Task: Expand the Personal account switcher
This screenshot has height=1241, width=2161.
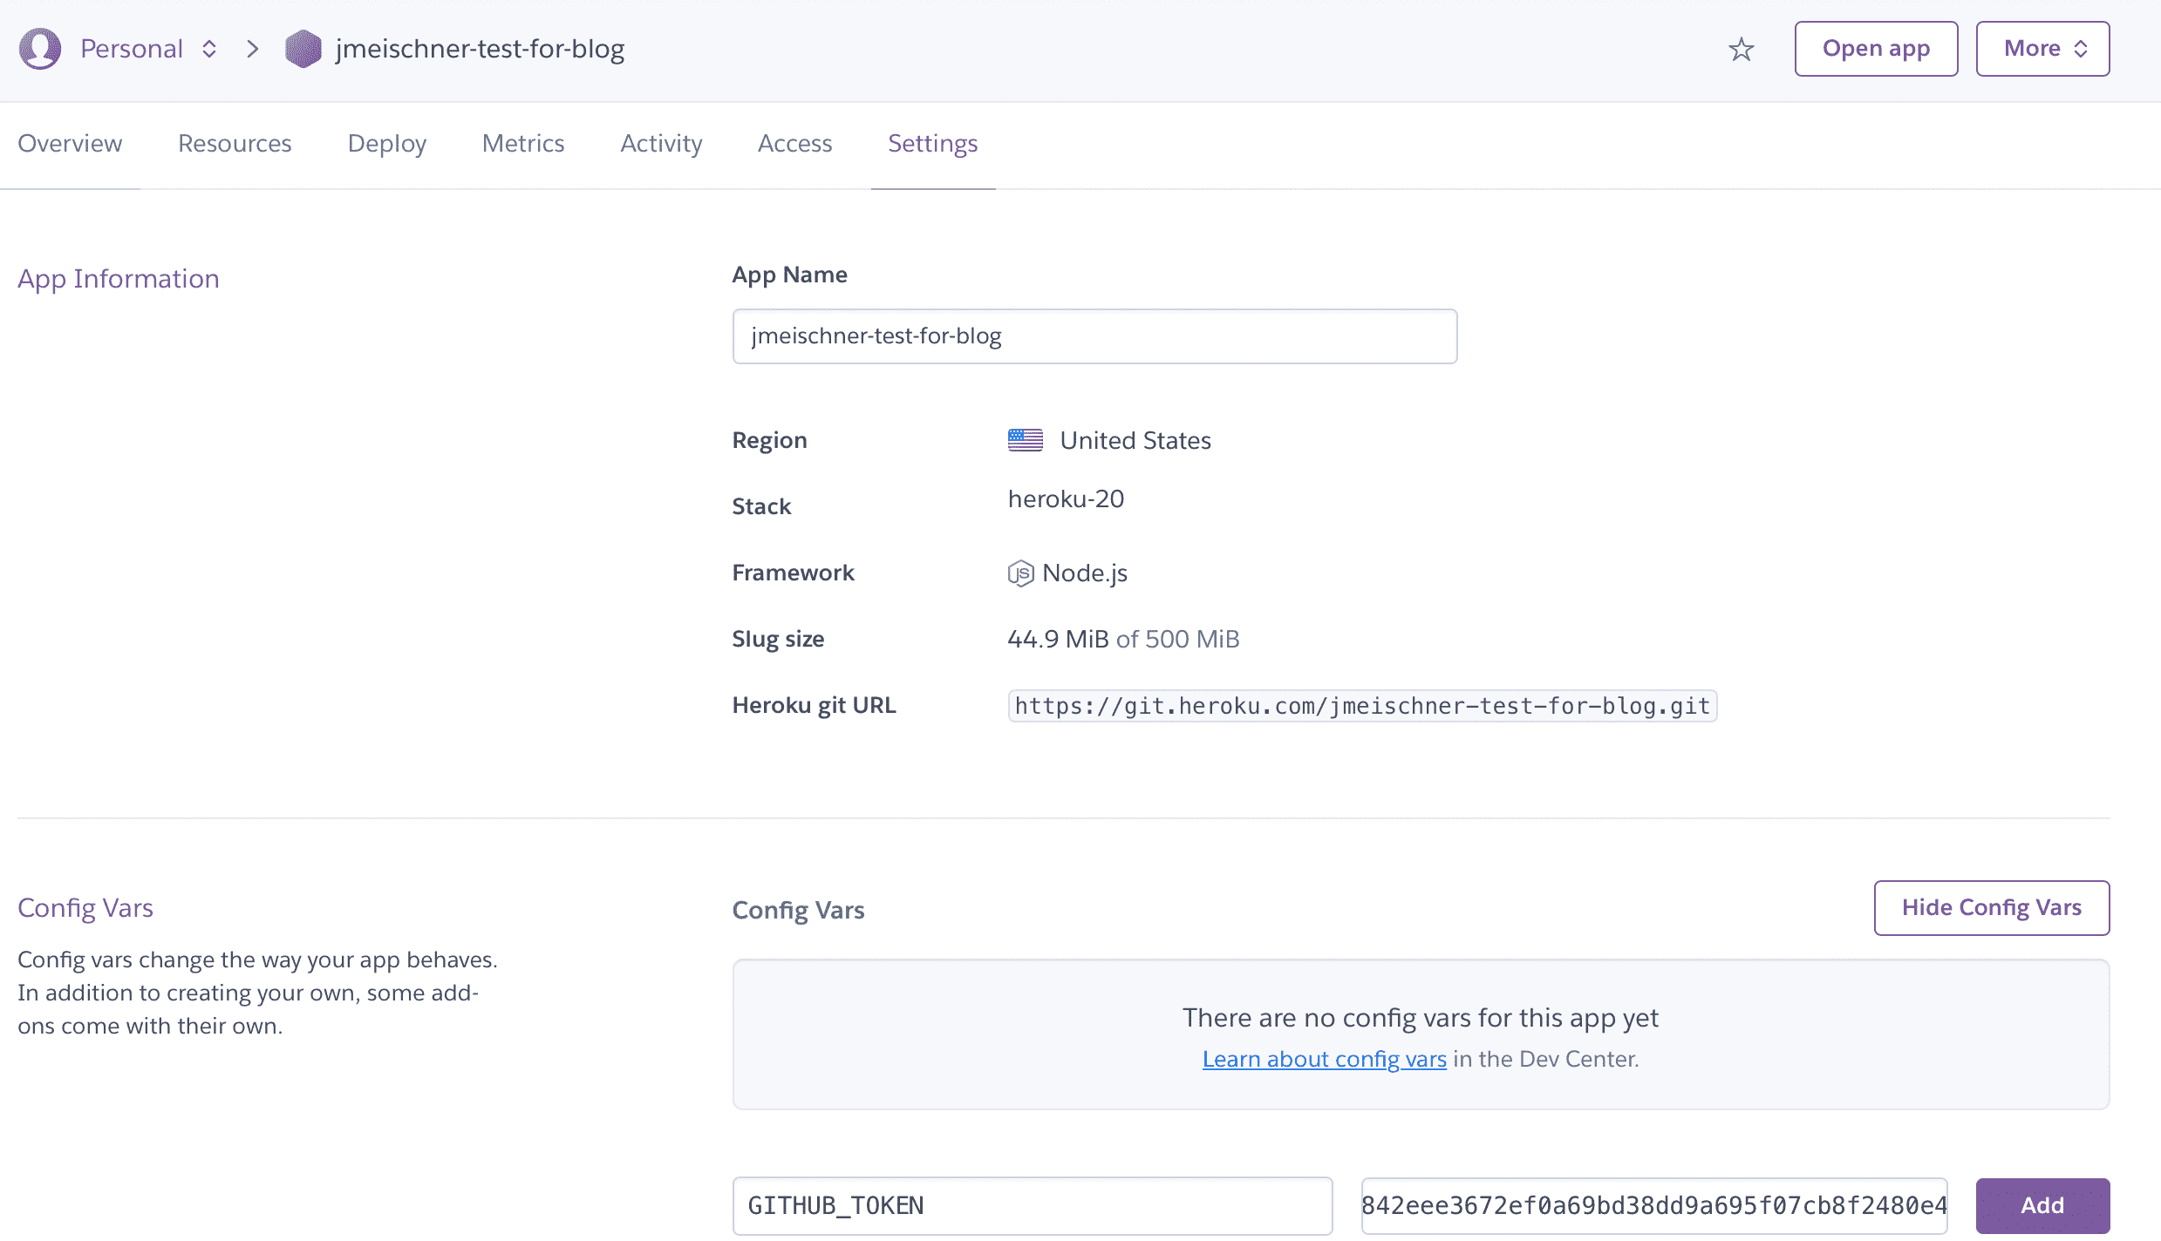Action: [x=148, y=49]
